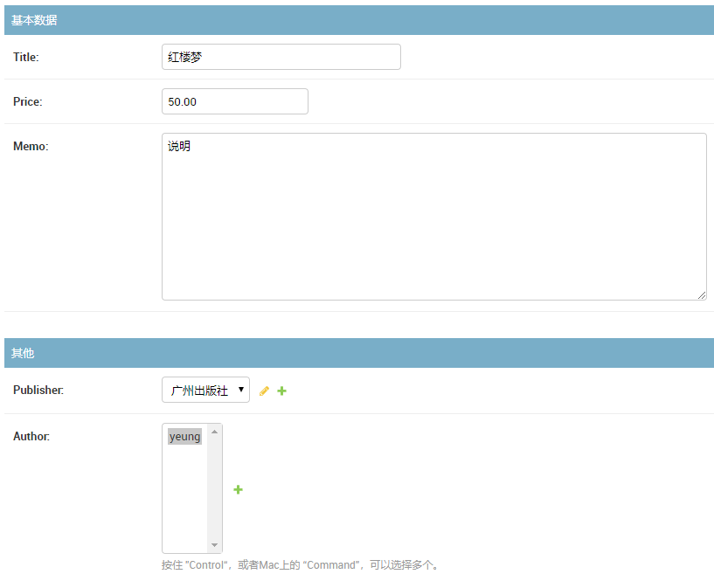This screenshot has width=714, height=574.
Task: Click the Author list scroll-up arrow
Action: (x=214, y=432)
